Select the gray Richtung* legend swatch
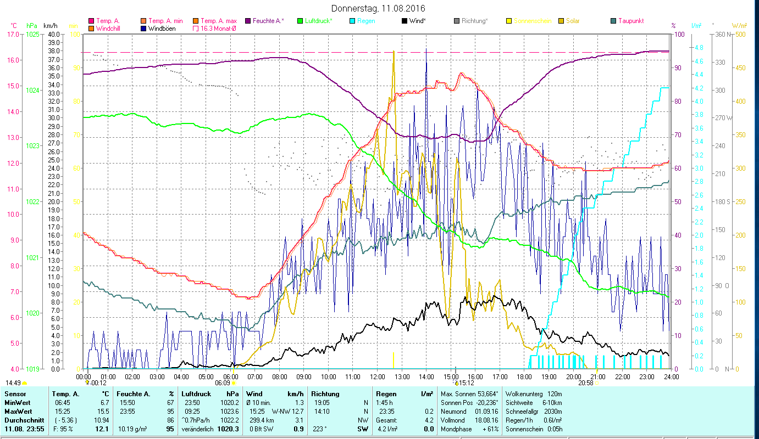This screenshot has width=759, height=439. [457, 21]
